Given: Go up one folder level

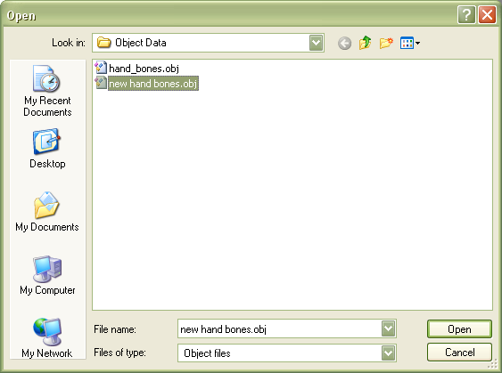Looking at the screenshot, I should tap(366, 43).
